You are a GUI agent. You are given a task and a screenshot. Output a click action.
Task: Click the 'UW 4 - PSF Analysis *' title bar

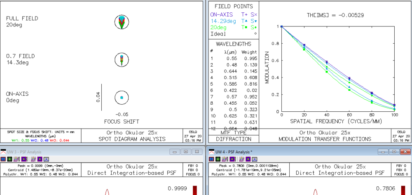point(309,152)
